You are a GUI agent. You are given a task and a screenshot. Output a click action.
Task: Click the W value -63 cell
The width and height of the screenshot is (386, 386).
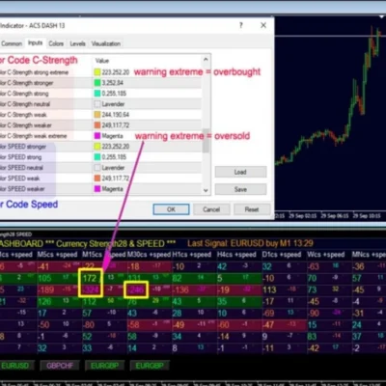314,266
